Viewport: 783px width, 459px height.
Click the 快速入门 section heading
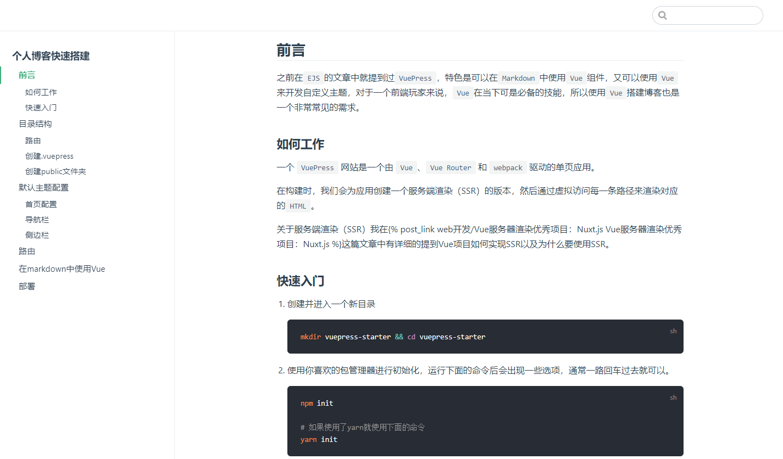pyautogui.click(x=300, y=281)
